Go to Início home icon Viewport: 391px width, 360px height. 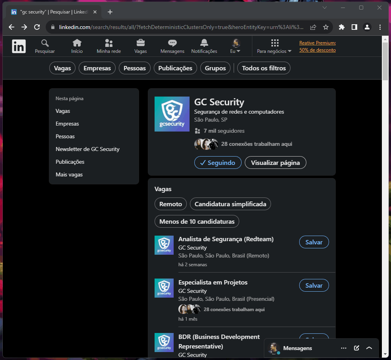click(77, 46)
